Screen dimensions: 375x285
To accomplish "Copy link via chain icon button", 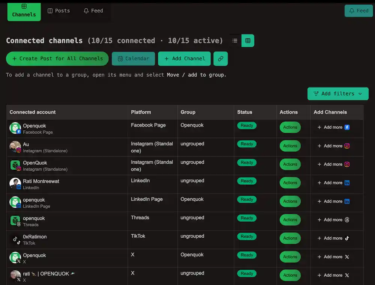I will 220,59.
